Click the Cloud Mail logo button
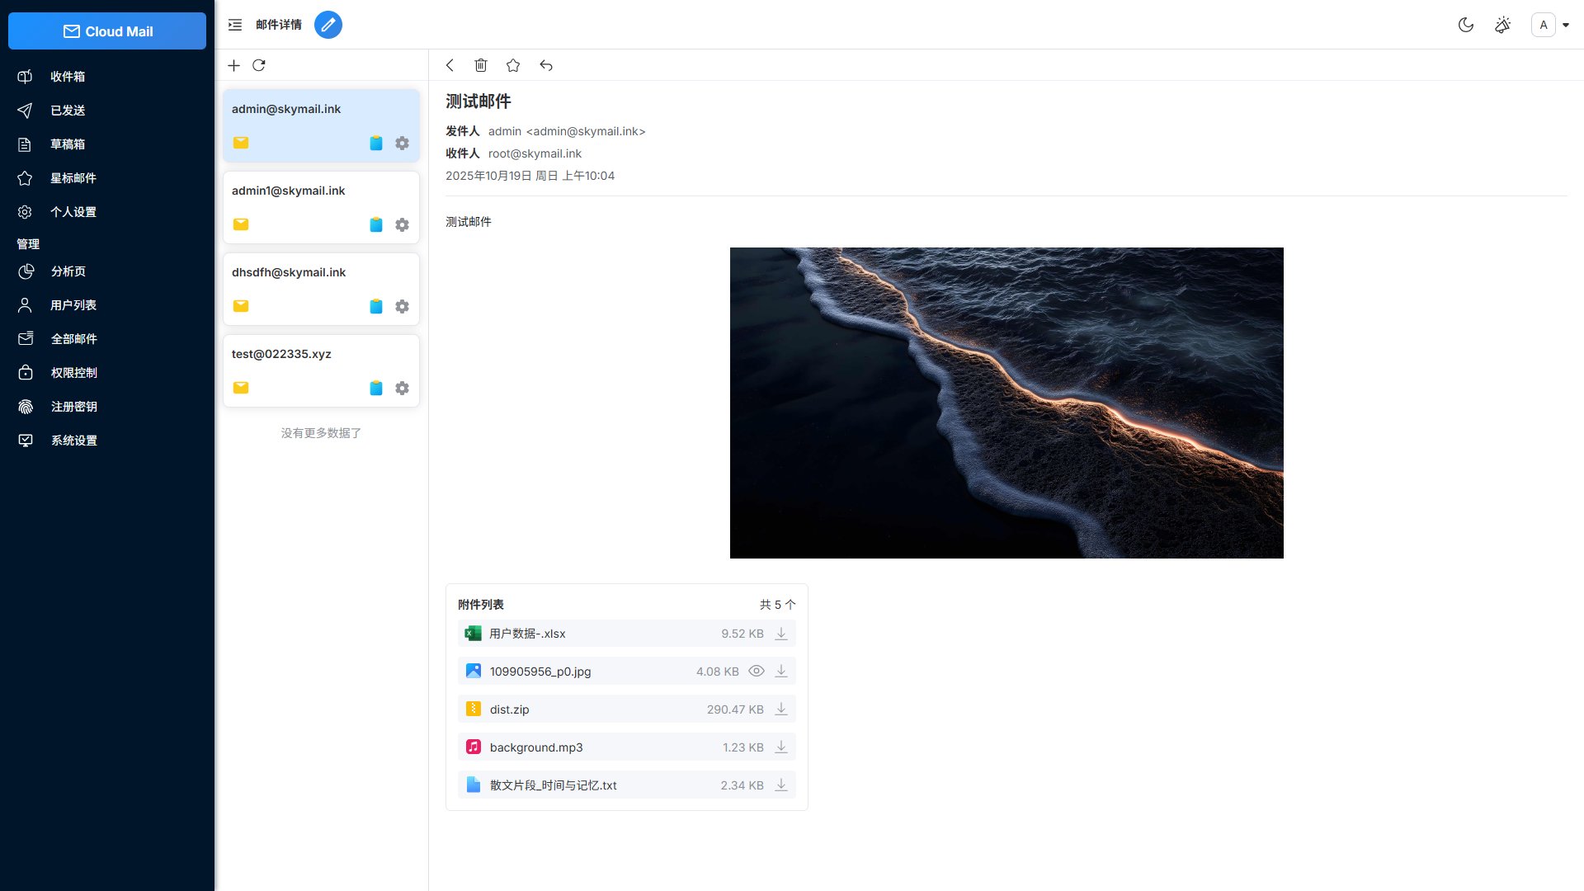The height and width of the screenshot is (891, 1584). click(107, 31)
